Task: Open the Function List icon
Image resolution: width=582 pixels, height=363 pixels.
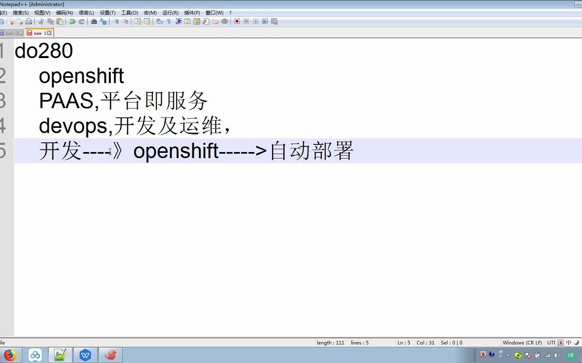Action: click(206, 21)
